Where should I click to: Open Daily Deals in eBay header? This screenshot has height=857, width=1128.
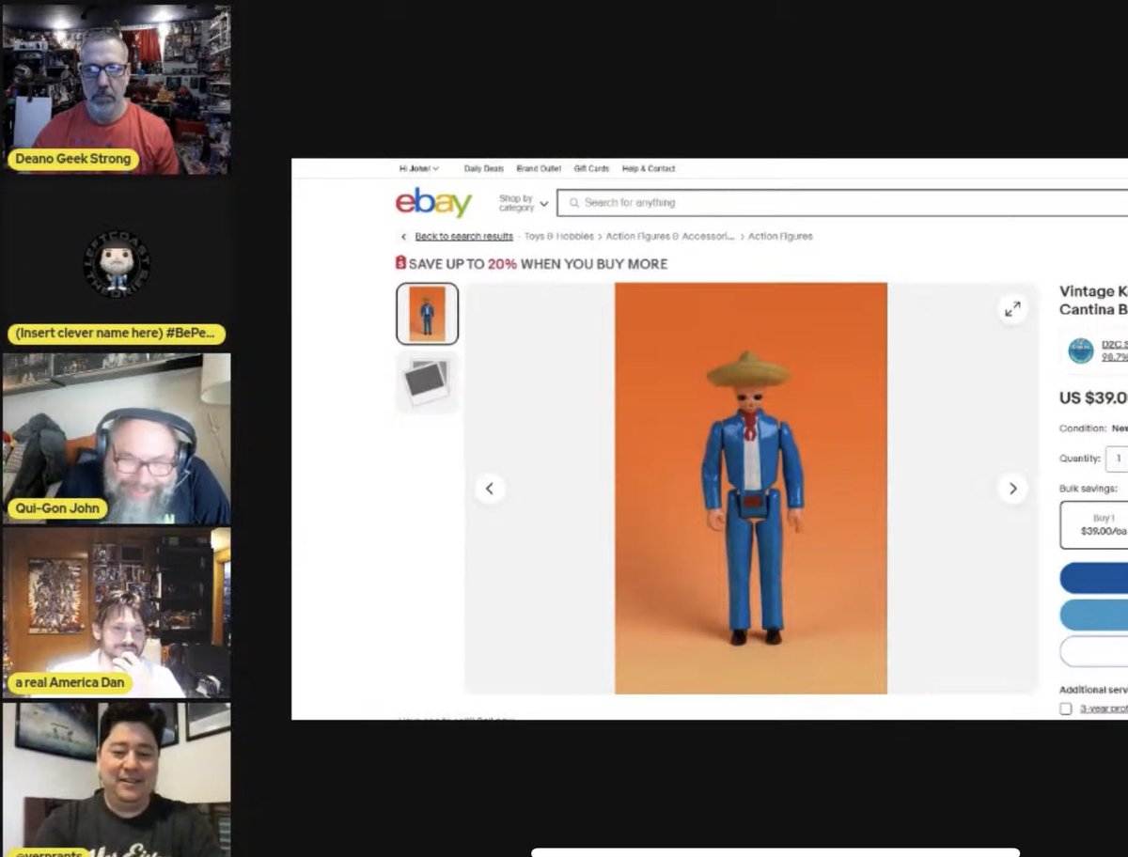tap(484, 168)
